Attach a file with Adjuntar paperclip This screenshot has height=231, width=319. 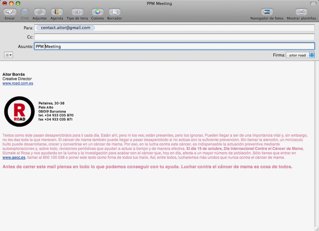pos(40,12)
